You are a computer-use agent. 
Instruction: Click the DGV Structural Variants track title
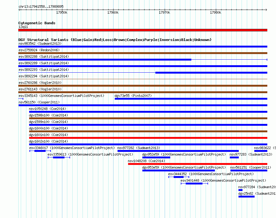(x=115, y=40)
